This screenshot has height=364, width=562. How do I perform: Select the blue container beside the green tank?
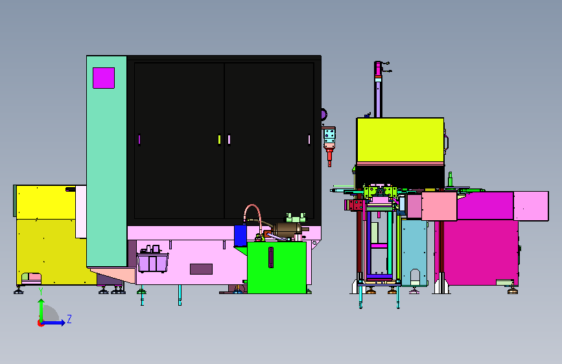click(240, 236)
